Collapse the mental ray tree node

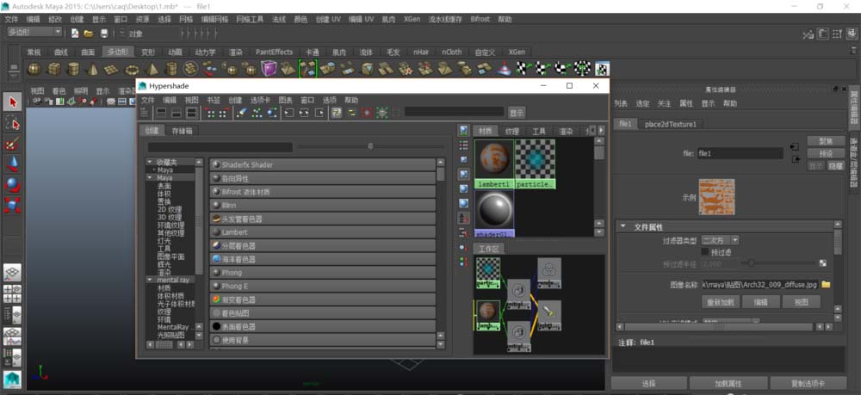(150, 280)
